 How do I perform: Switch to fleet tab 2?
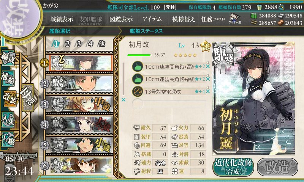(x=67, y=44)
